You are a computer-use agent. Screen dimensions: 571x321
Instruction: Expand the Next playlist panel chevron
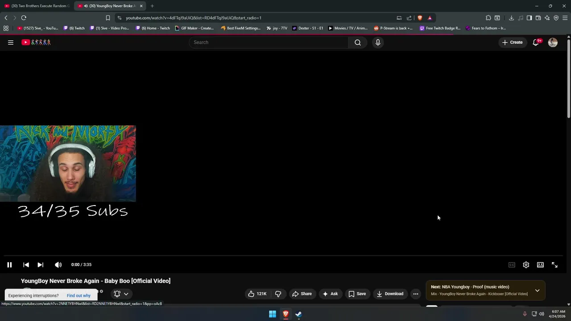[537, 291]
